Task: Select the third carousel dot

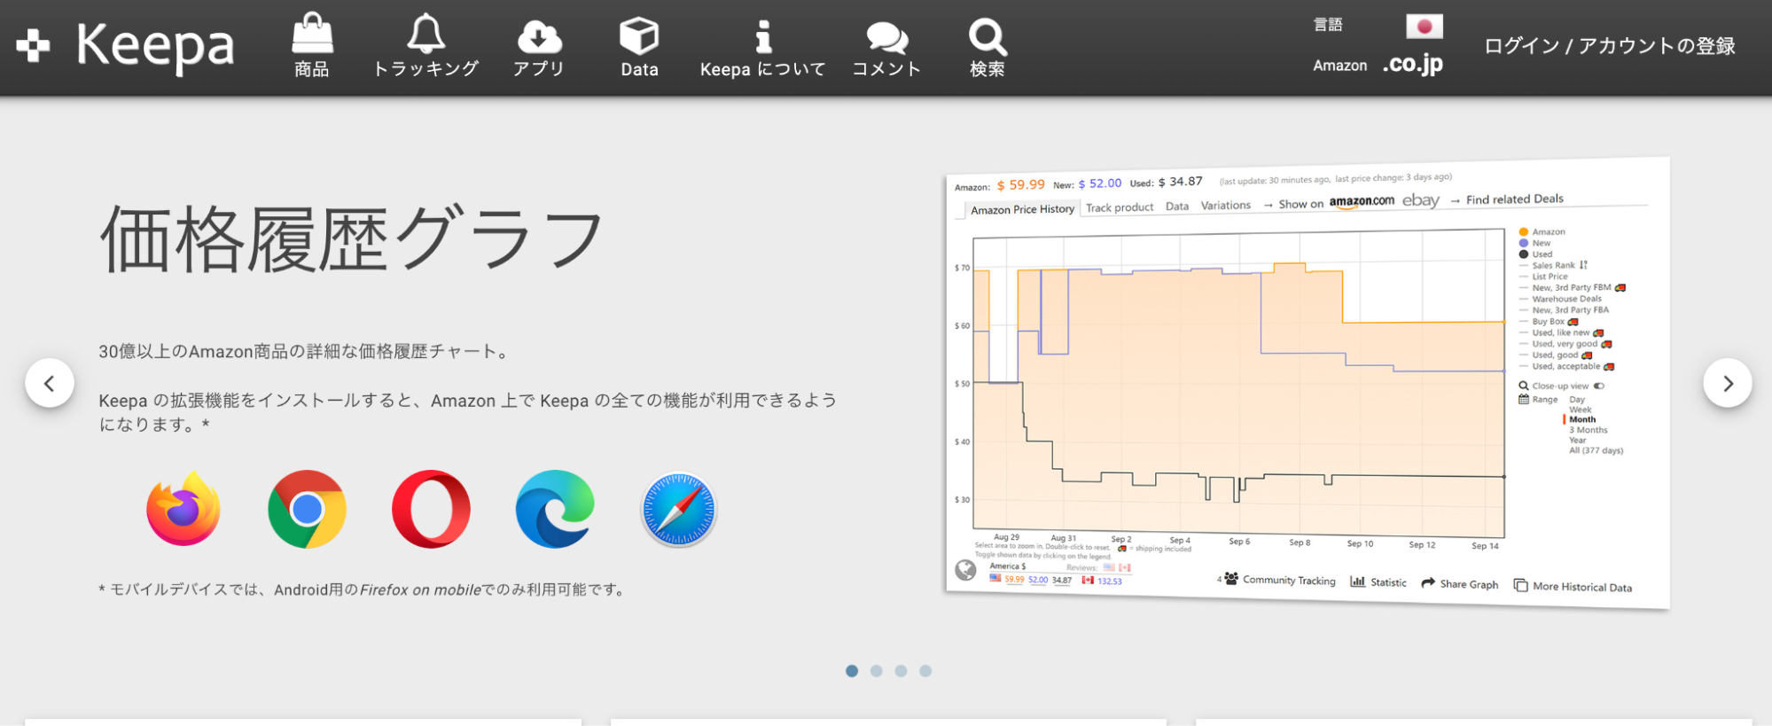Action: (x=901, y=671)
